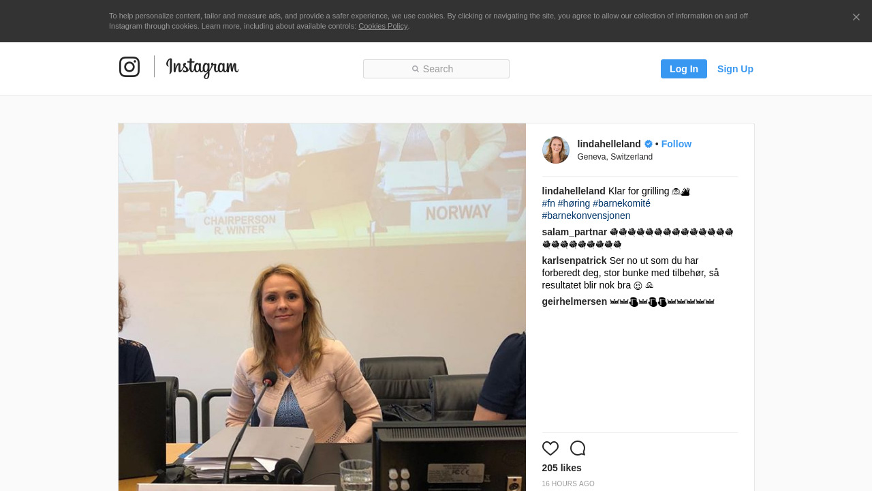The width and height of the screenshot is (872, 491).
Task: Open the #høring hashtag link
Action: pos(574,203)
